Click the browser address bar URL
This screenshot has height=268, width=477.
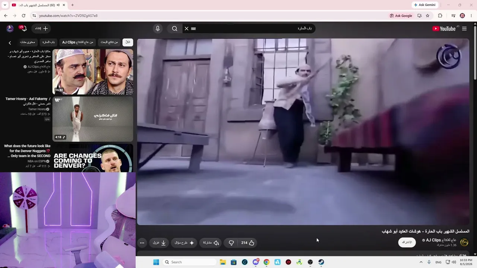69,16
